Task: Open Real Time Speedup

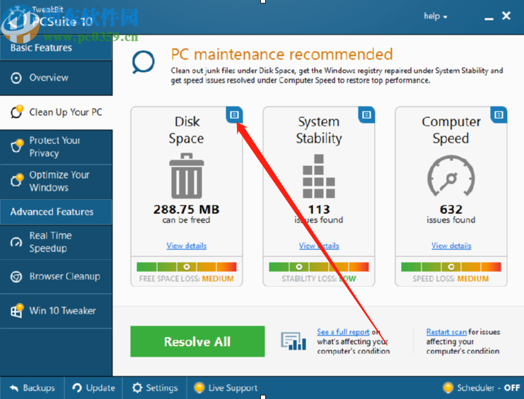Action: [56, 242]
